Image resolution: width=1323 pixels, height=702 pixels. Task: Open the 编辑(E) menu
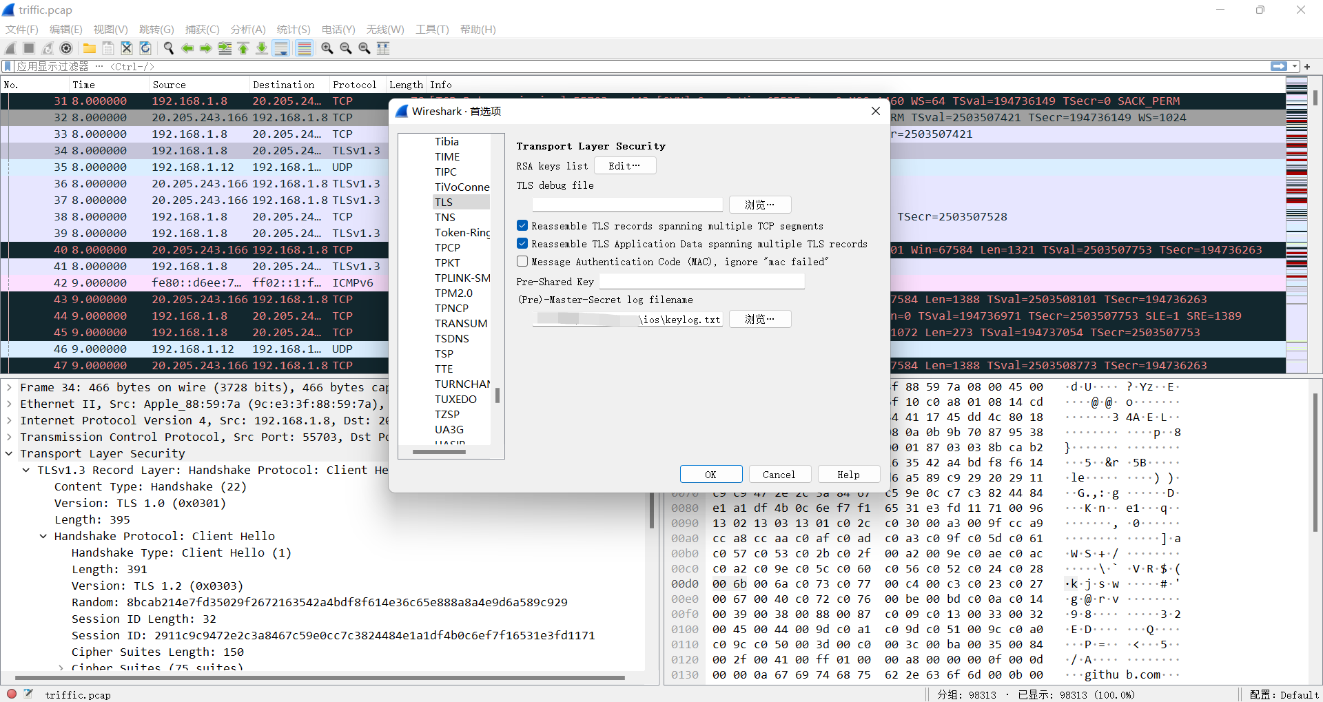coord(66,29)
